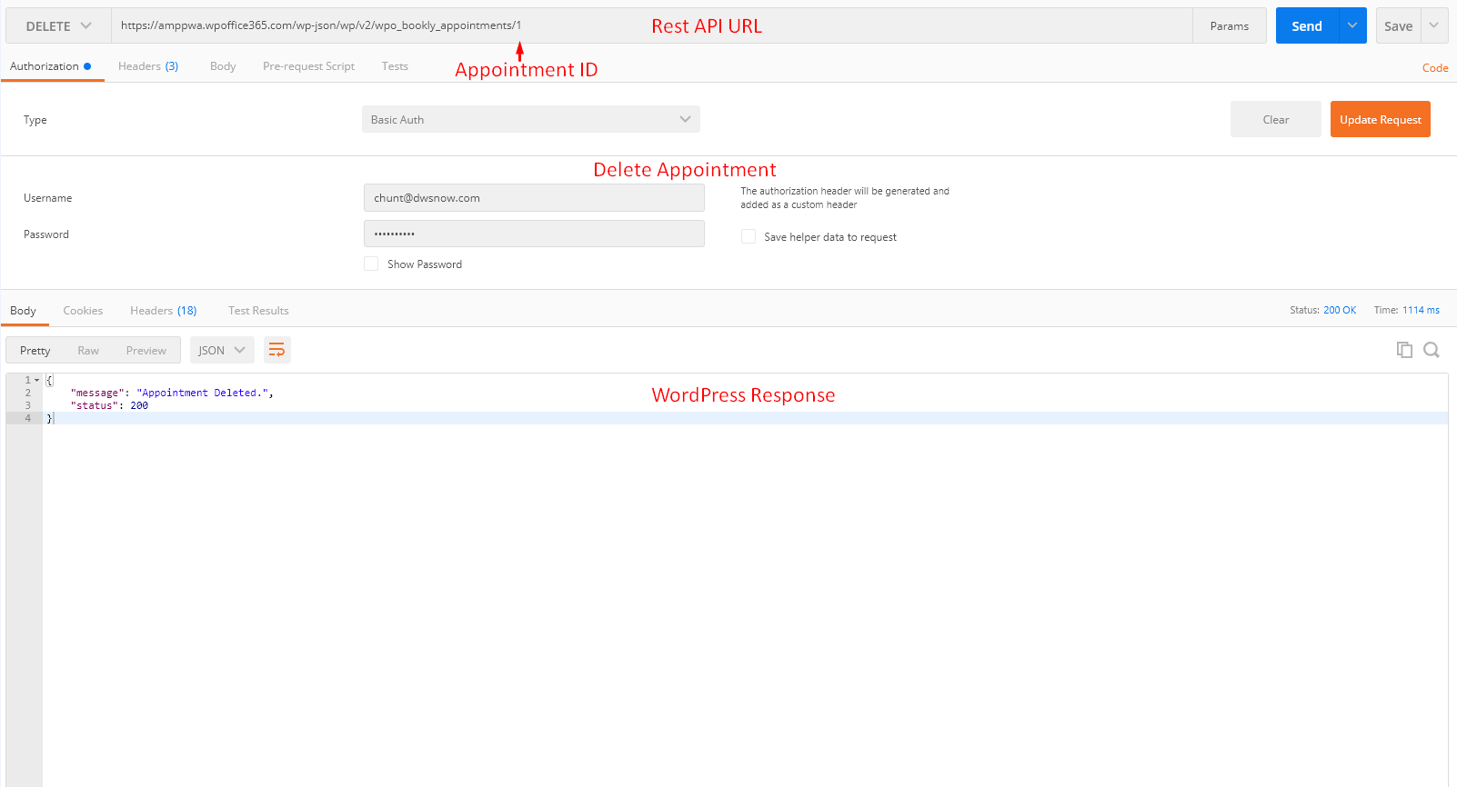Expand the Save button dropdown arrow
The width and height of the screenshot is (1457, 787).
point(1434,25)
